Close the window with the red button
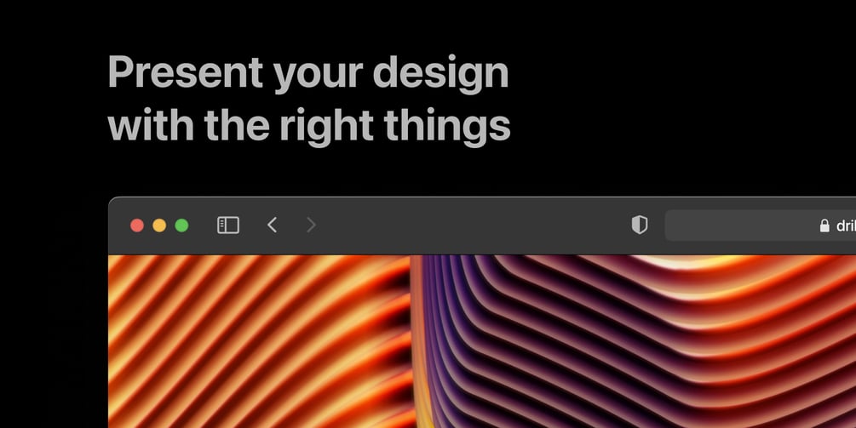The image size is (856, 428). [137, 225]
